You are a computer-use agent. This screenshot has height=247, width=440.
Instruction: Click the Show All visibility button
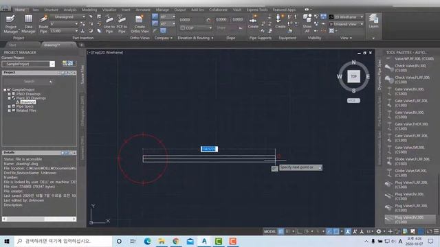coord(307,23)
